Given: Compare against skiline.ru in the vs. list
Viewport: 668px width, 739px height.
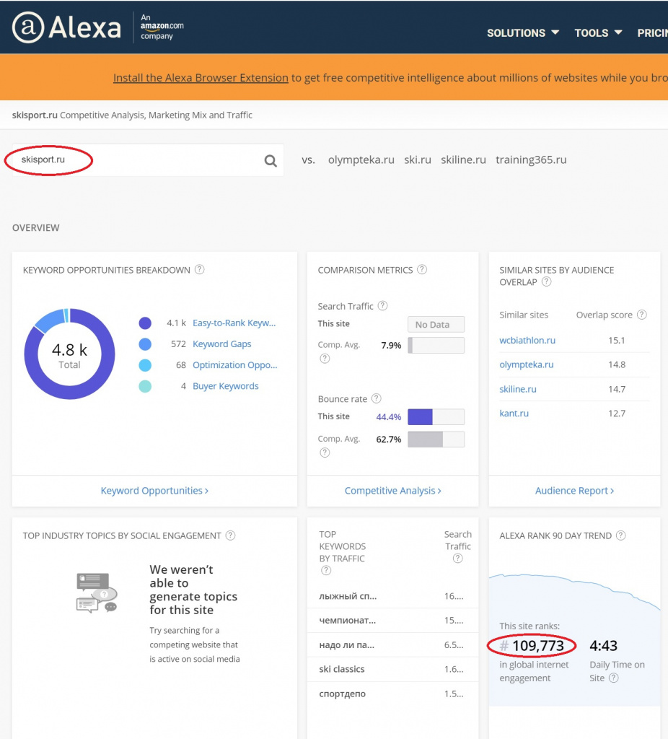Looking at the screenshot, I should 464,159.
